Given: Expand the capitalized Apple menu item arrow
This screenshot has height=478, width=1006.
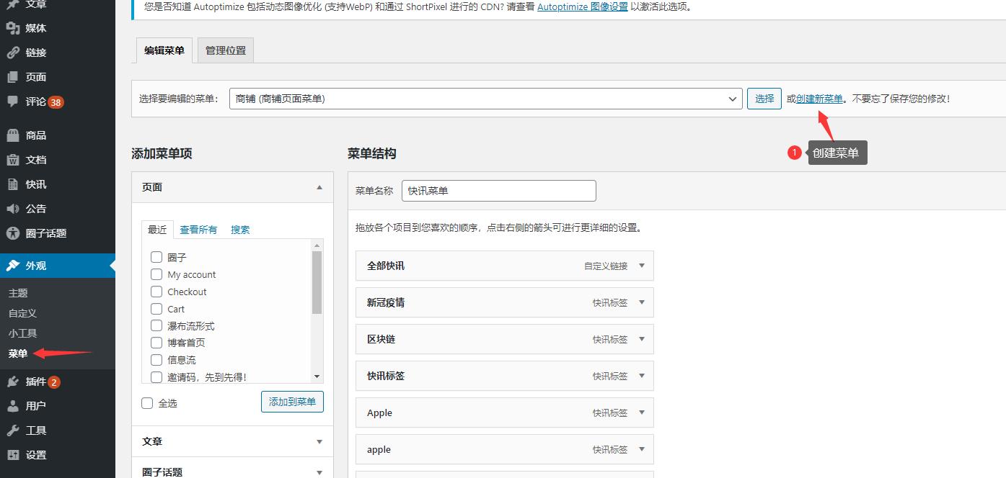Looking at the screenshot, I should 642,412.
